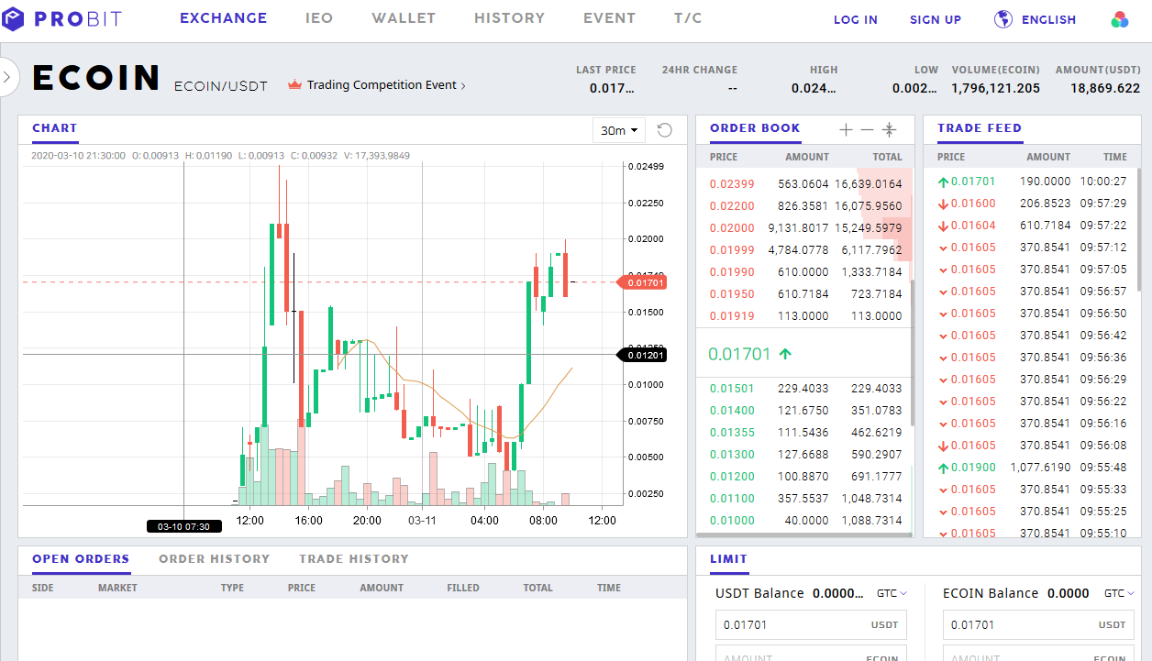Image resolution: width=1152 pixels, height=661 pixels.
Task: Open the HISTORY menu item
Action: [509, 18]
